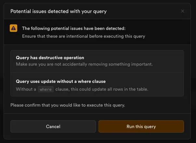The image size is (196, 143).
Task: Select the 'Query has destructive operation' heading
Action: [x=50, y=58]
